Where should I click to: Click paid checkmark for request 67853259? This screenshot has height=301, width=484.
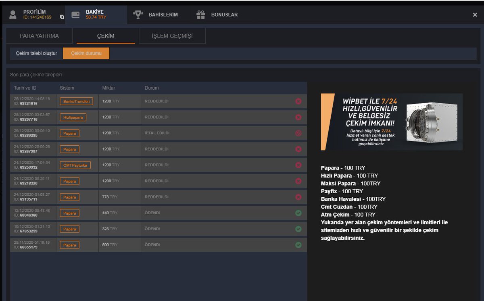(x=298, y=229)
